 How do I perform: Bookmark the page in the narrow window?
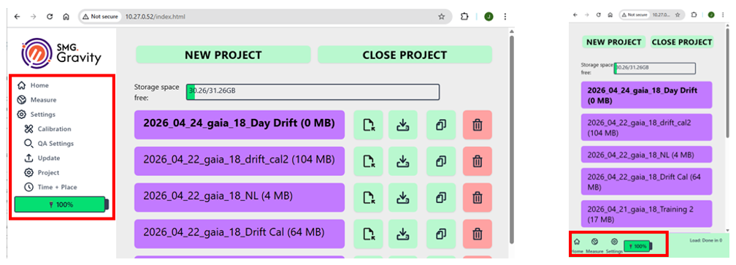tap(678, 15)
